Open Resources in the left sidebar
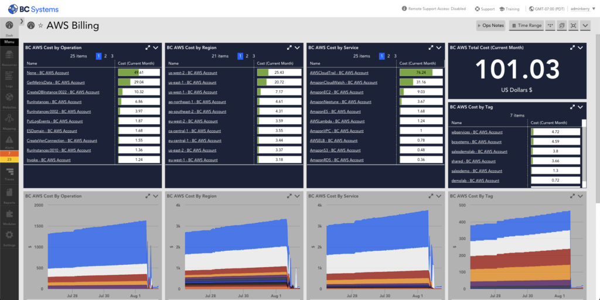Screen dimensions: 600x300 coord(9,57)
